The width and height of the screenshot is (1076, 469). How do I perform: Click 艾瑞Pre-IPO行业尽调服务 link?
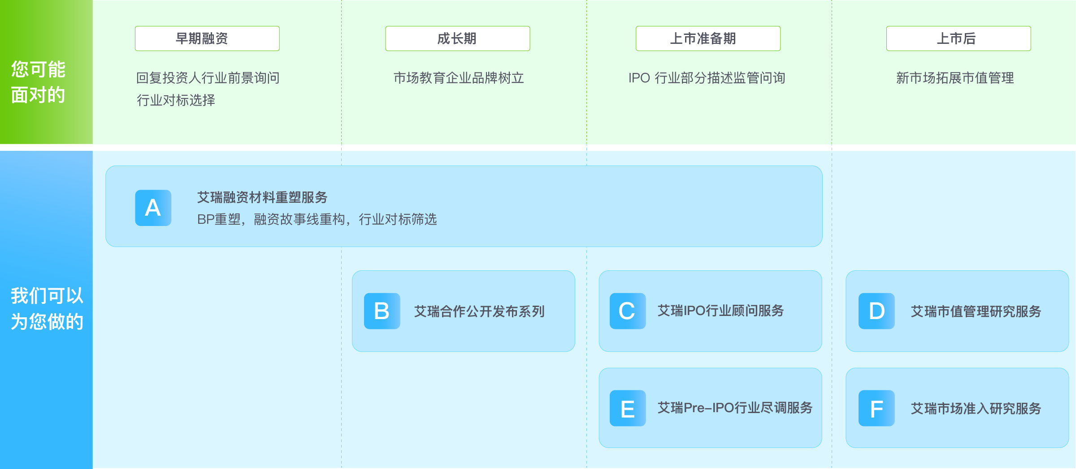click(x=735, y=408)
